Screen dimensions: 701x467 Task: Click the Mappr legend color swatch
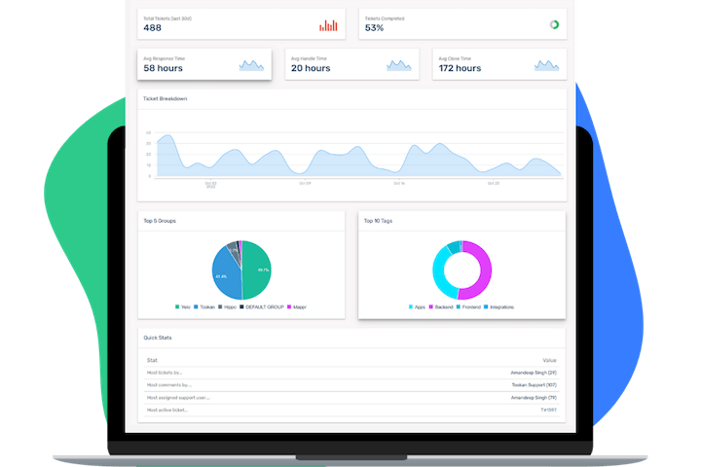287,306
